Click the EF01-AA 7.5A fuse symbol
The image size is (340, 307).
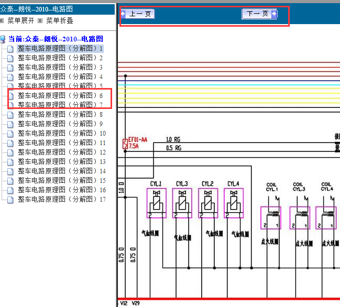(x=125, y=144)
